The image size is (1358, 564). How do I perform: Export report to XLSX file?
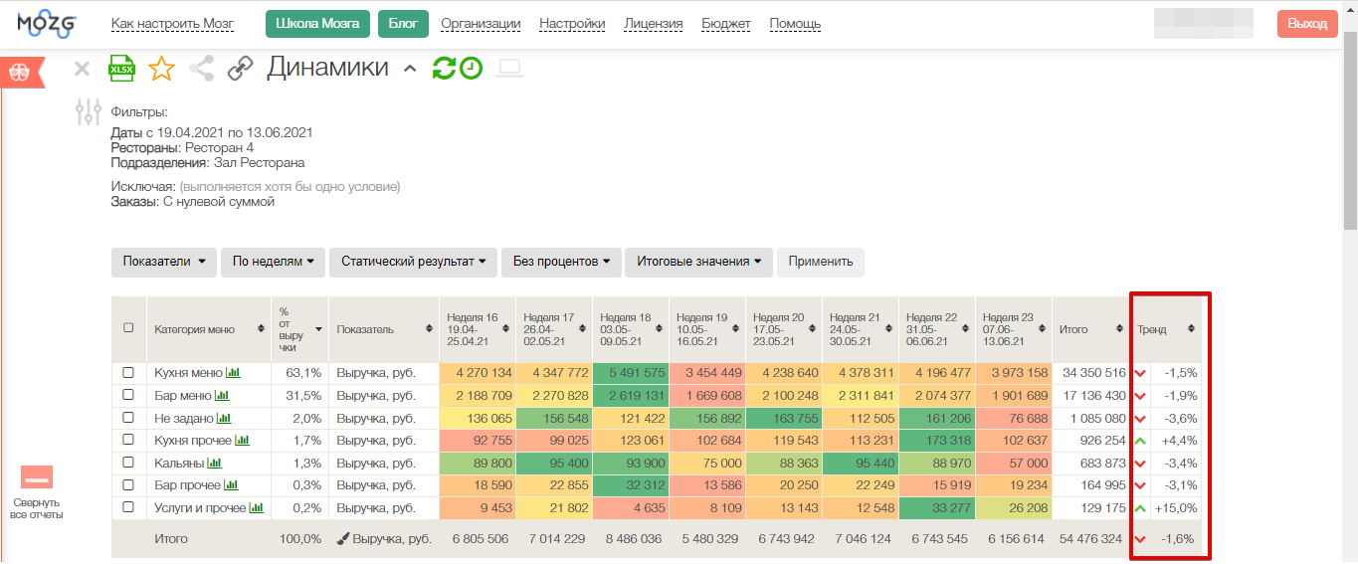click(121, 69)
